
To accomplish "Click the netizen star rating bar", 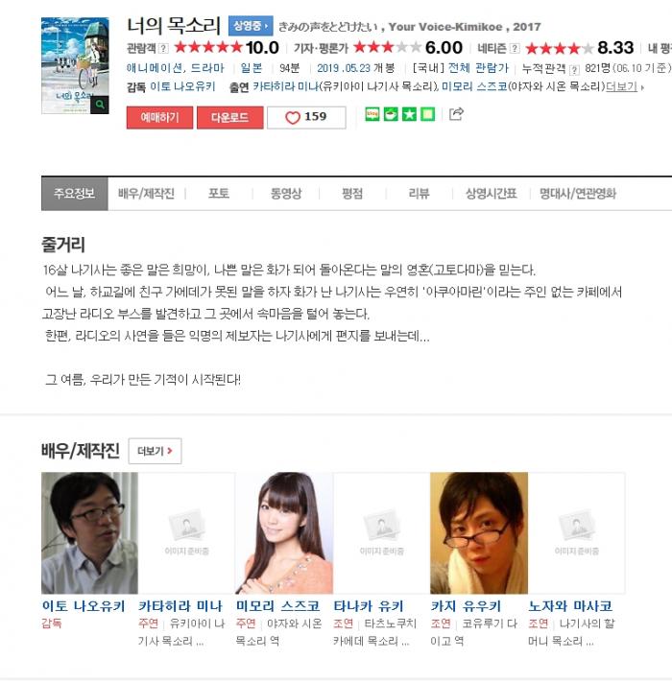I will point(560,48).
